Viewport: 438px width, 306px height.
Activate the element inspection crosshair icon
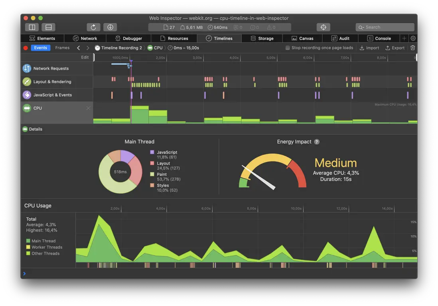(x=323, y=27)
